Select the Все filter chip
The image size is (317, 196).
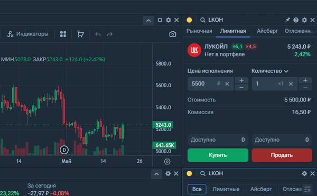[197, 189]
